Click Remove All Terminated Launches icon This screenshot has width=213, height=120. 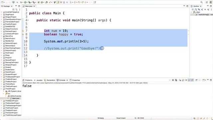[176, 80]
